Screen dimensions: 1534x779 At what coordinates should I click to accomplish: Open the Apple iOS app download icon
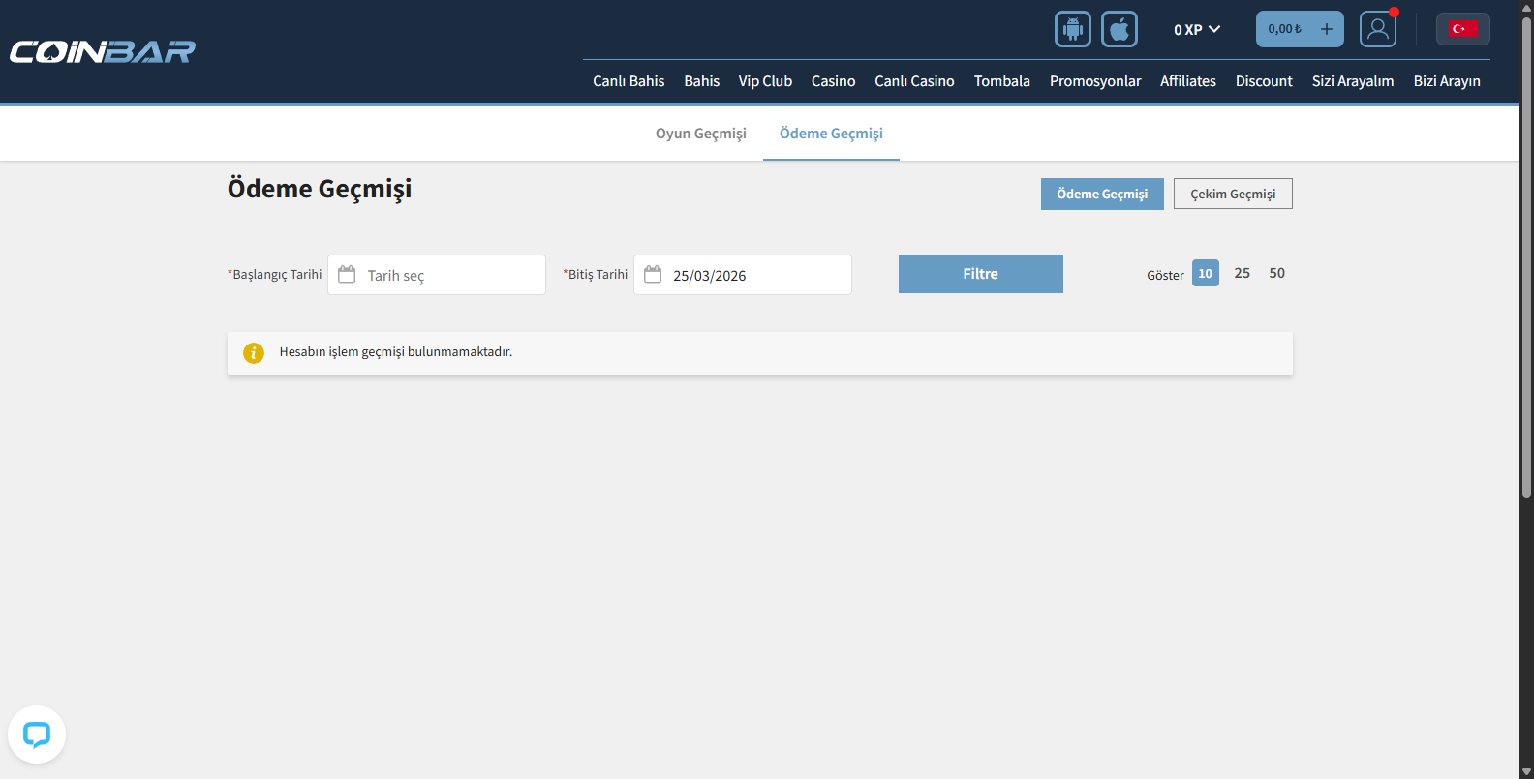click(x=1120, y=29)
